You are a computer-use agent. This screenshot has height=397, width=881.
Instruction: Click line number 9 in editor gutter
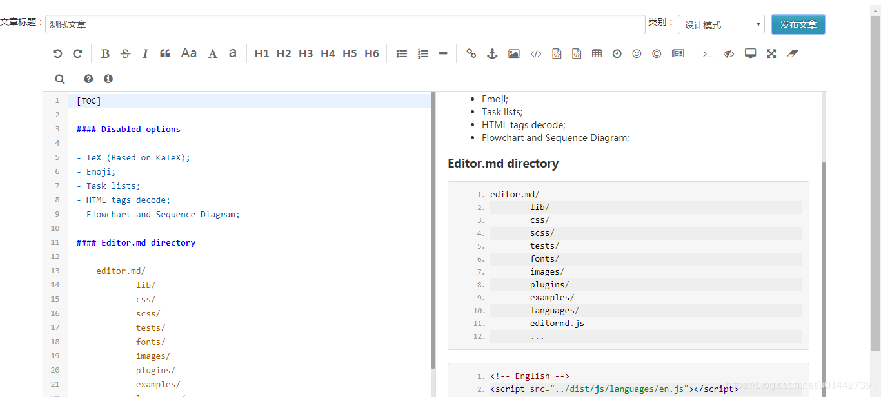pyautogui.click(x=57, y=214)
